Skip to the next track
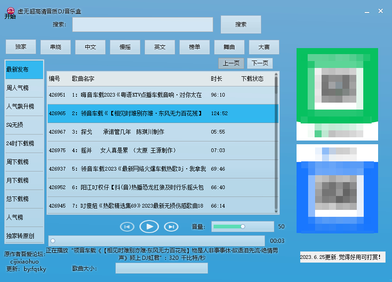 (171, 227)
